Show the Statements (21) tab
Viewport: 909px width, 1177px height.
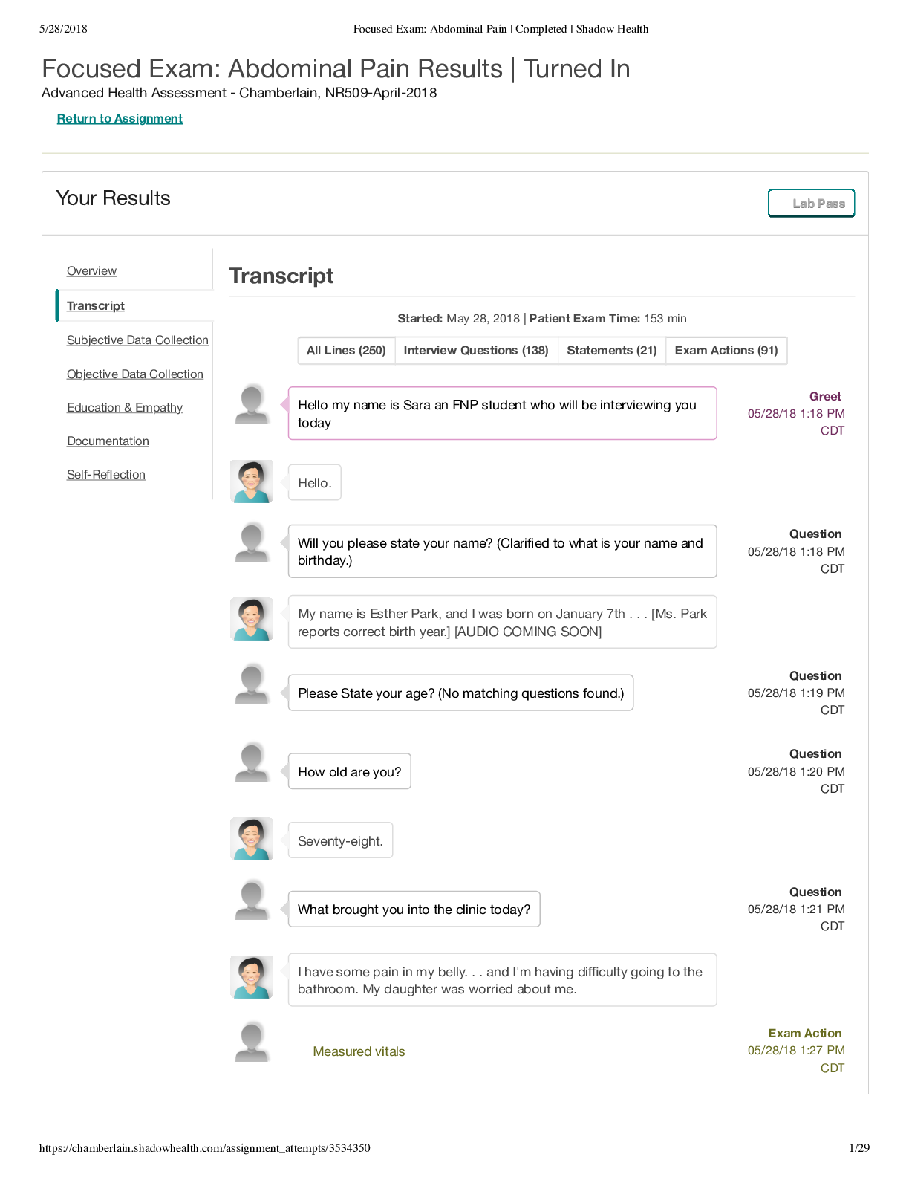[612, 351]
